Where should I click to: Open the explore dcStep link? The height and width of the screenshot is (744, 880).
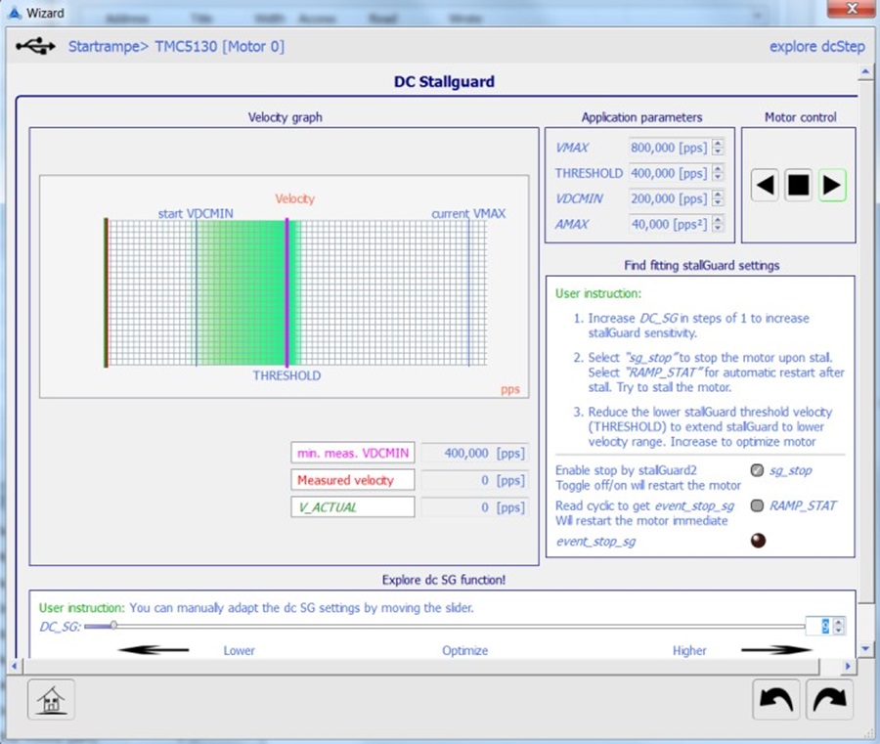tap(817, 47)
